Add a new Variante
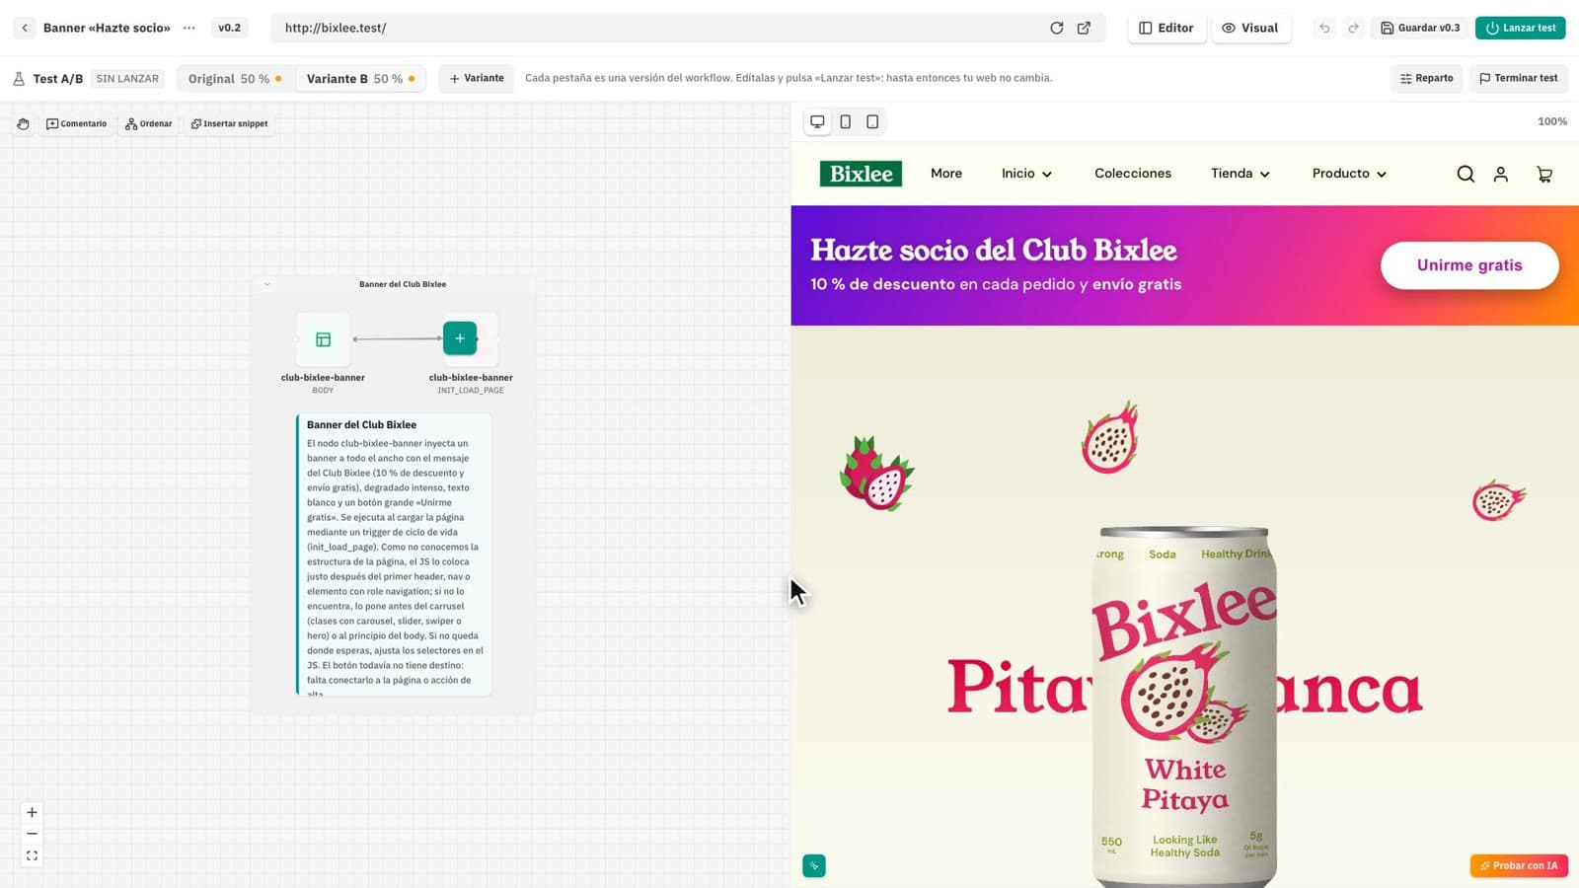This screenshot has width=1579, height=888. click(477, 78)
